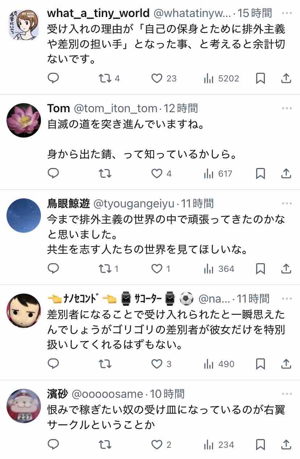This screenshot has width=300, height=459.
Task: Bookmark what_a_tiny_world's tweet
Action: pos(260,78)
